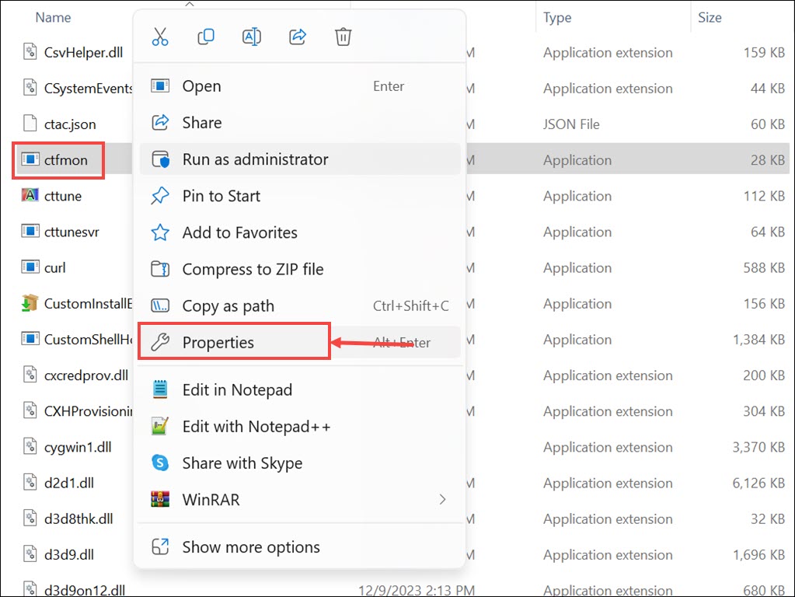
Task: Click the Delete trash icon
Action: (x=343, y=36)
